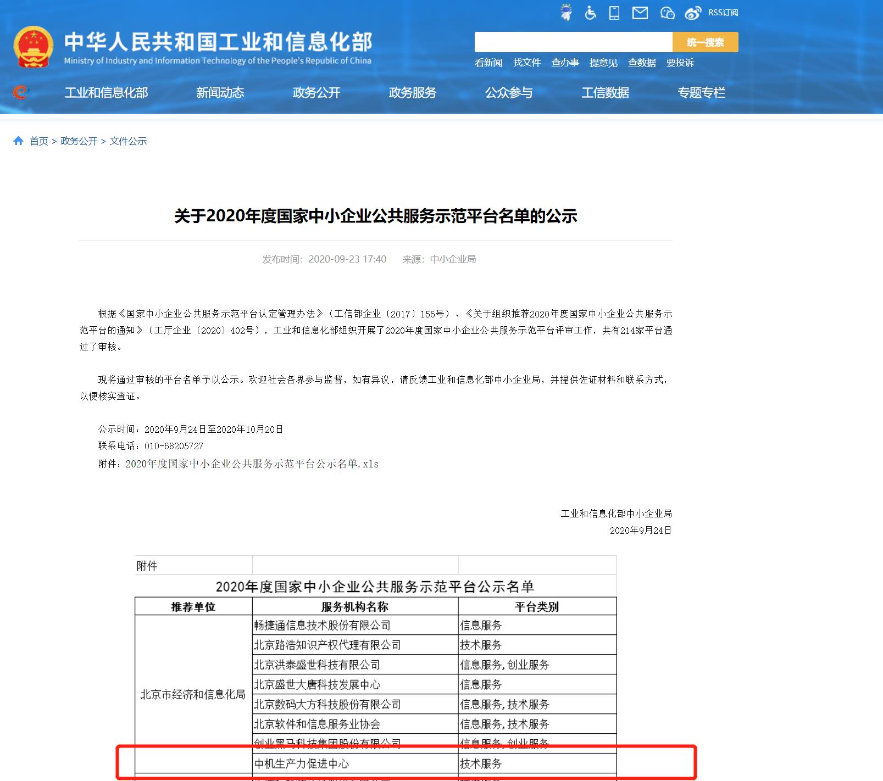Open the accessibility (wheelchair) service icon
The width and height of the screenshot is (883, 781).
coord(589,12)
